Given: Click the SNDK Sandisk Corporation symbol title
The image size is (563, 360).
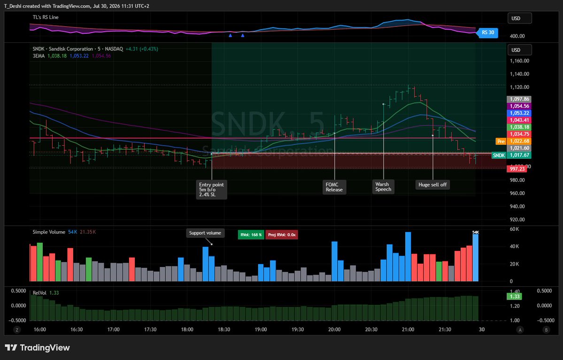Looking at the screenshot, I should tap(77, 49).
